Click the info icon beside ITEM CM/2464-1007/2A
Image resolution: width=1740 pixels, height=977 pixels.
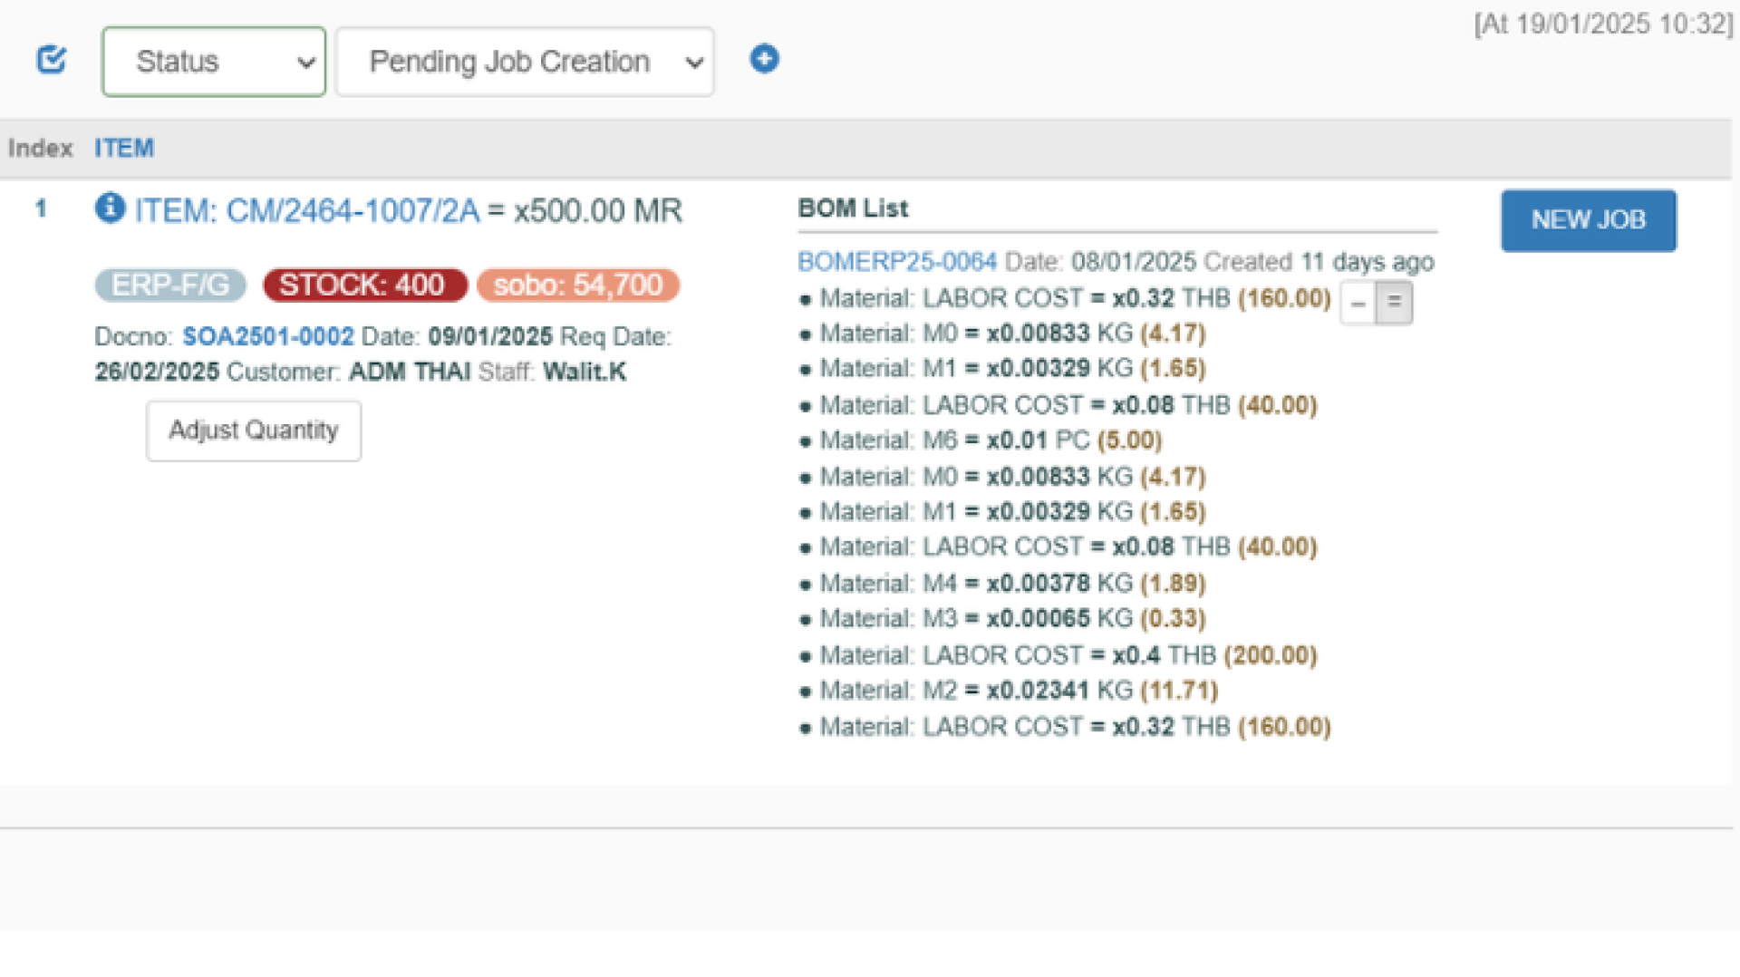point(110,208)
